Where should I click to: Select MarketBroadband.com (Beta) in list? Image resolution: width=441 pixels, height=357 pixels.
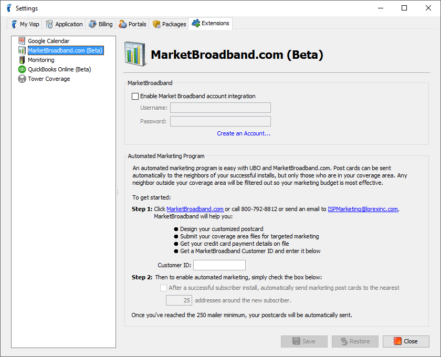[x=66, y=50]
